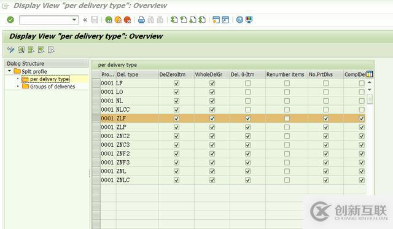
Task: Click the Print icon
Action: [141, 20]
